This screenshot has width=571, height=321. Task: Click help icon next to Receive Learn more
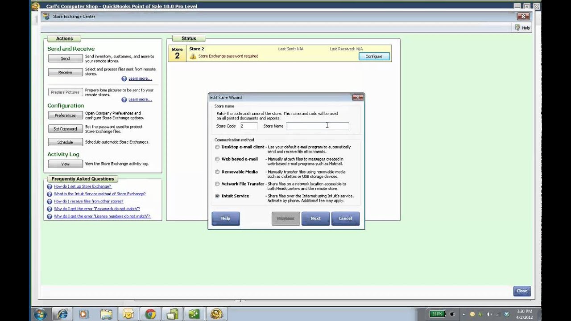124,78
